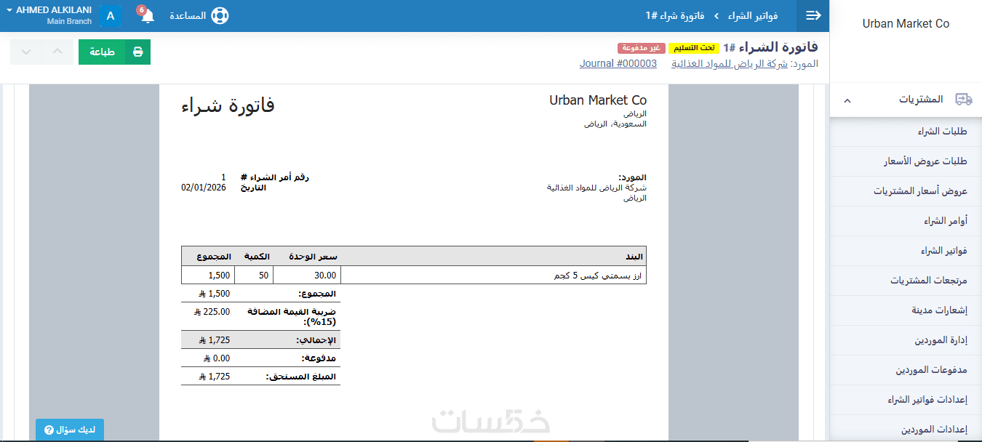Click the paid amount 0.00
Viewport: 982px width, 442px height.
coord(221,358)
